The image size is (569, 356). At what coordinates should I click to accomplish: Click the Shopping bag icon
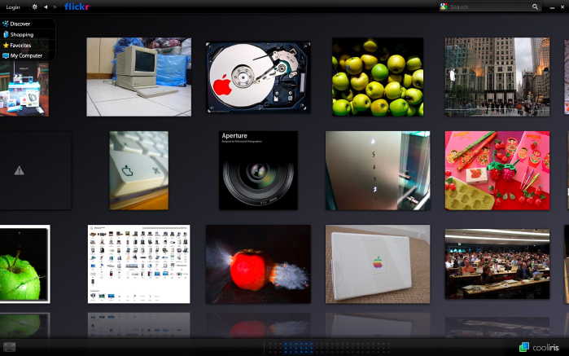[6, 34]
